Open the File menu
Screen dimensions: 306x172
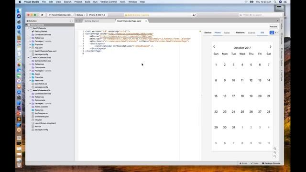tap(44, 2)
